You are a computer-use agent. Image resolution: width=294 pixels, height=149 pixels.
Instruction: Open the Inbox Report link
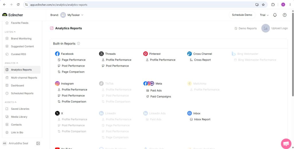(x=200, y=119)
